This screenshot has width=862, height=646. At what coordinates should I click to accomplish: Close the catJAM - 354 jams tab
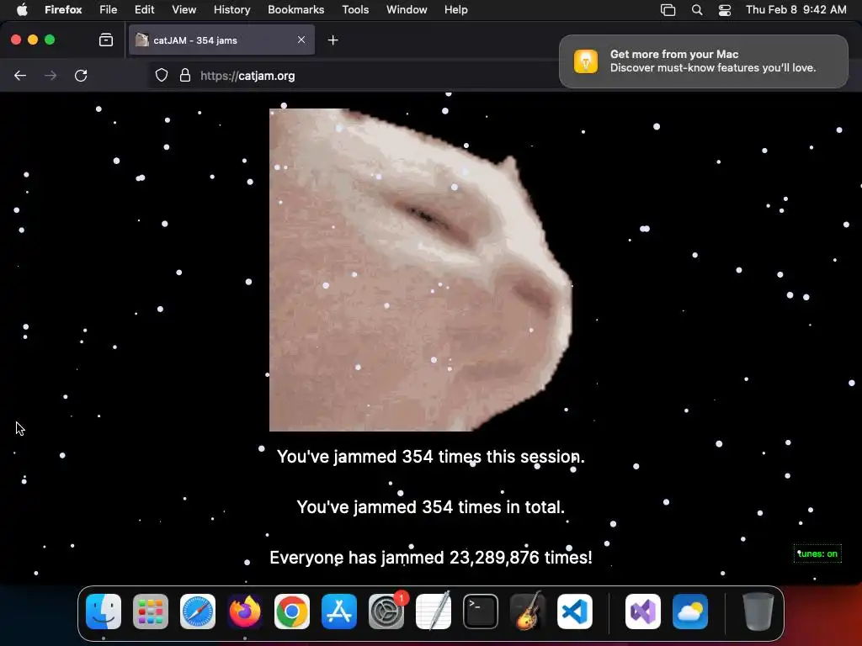pyautogui.click(x=301, y=40)
